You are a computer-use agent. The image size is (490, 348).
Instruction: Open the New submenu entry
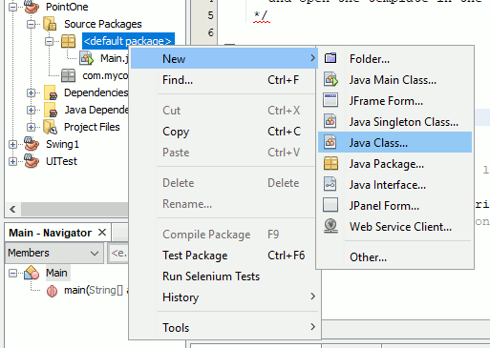[x=224, y=59]
